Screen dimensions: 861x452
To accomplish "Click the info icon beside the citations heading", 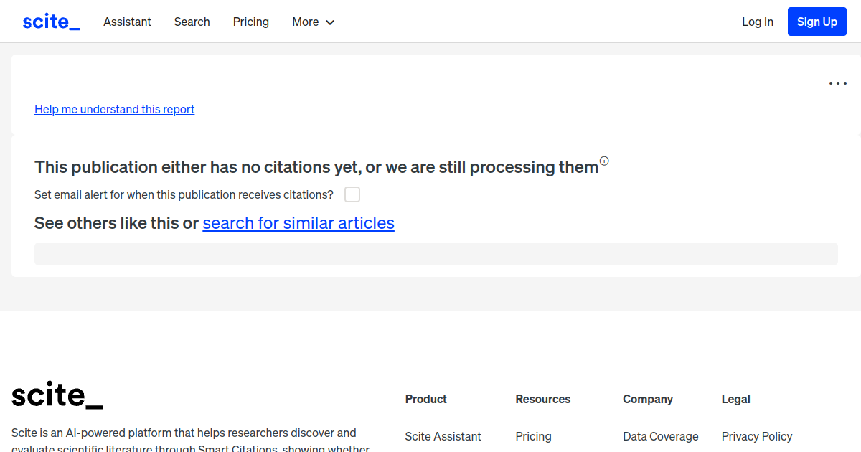I will point(604,161).
